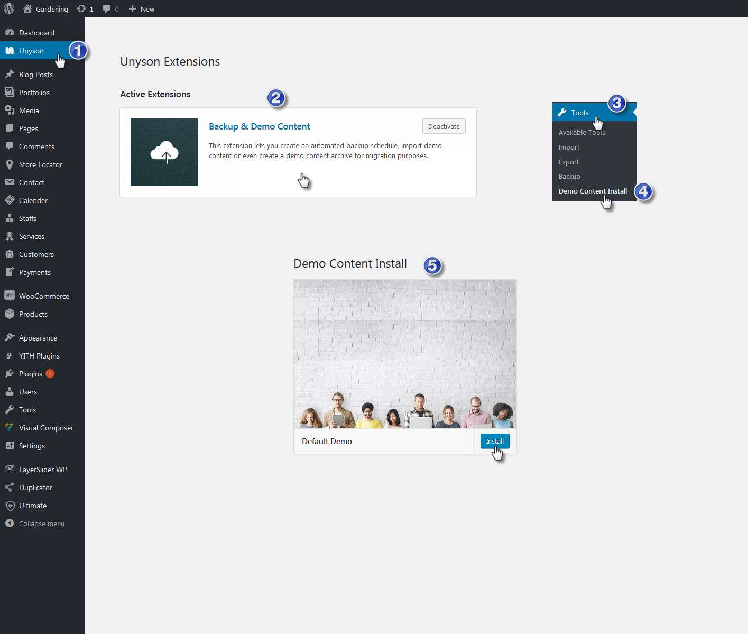This screenshot has height=634, width=748.
Task: Click the Duplicator icon
Action: 10,487
